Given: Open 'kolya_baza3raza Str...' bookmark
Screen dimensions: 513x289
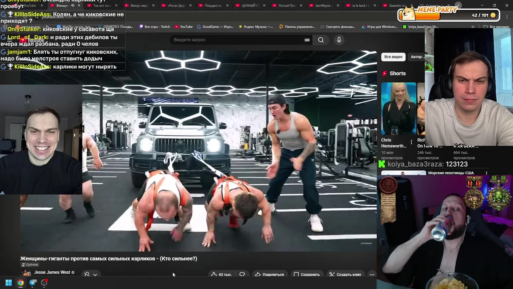Looking at the screenshot, I should (x=420, y=27).
